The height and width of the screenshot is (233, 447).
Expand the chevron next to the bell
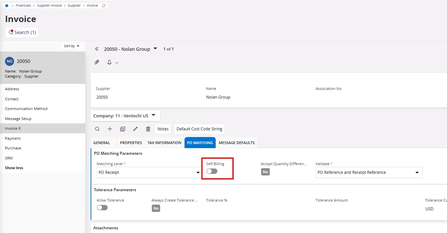[117, 63]
